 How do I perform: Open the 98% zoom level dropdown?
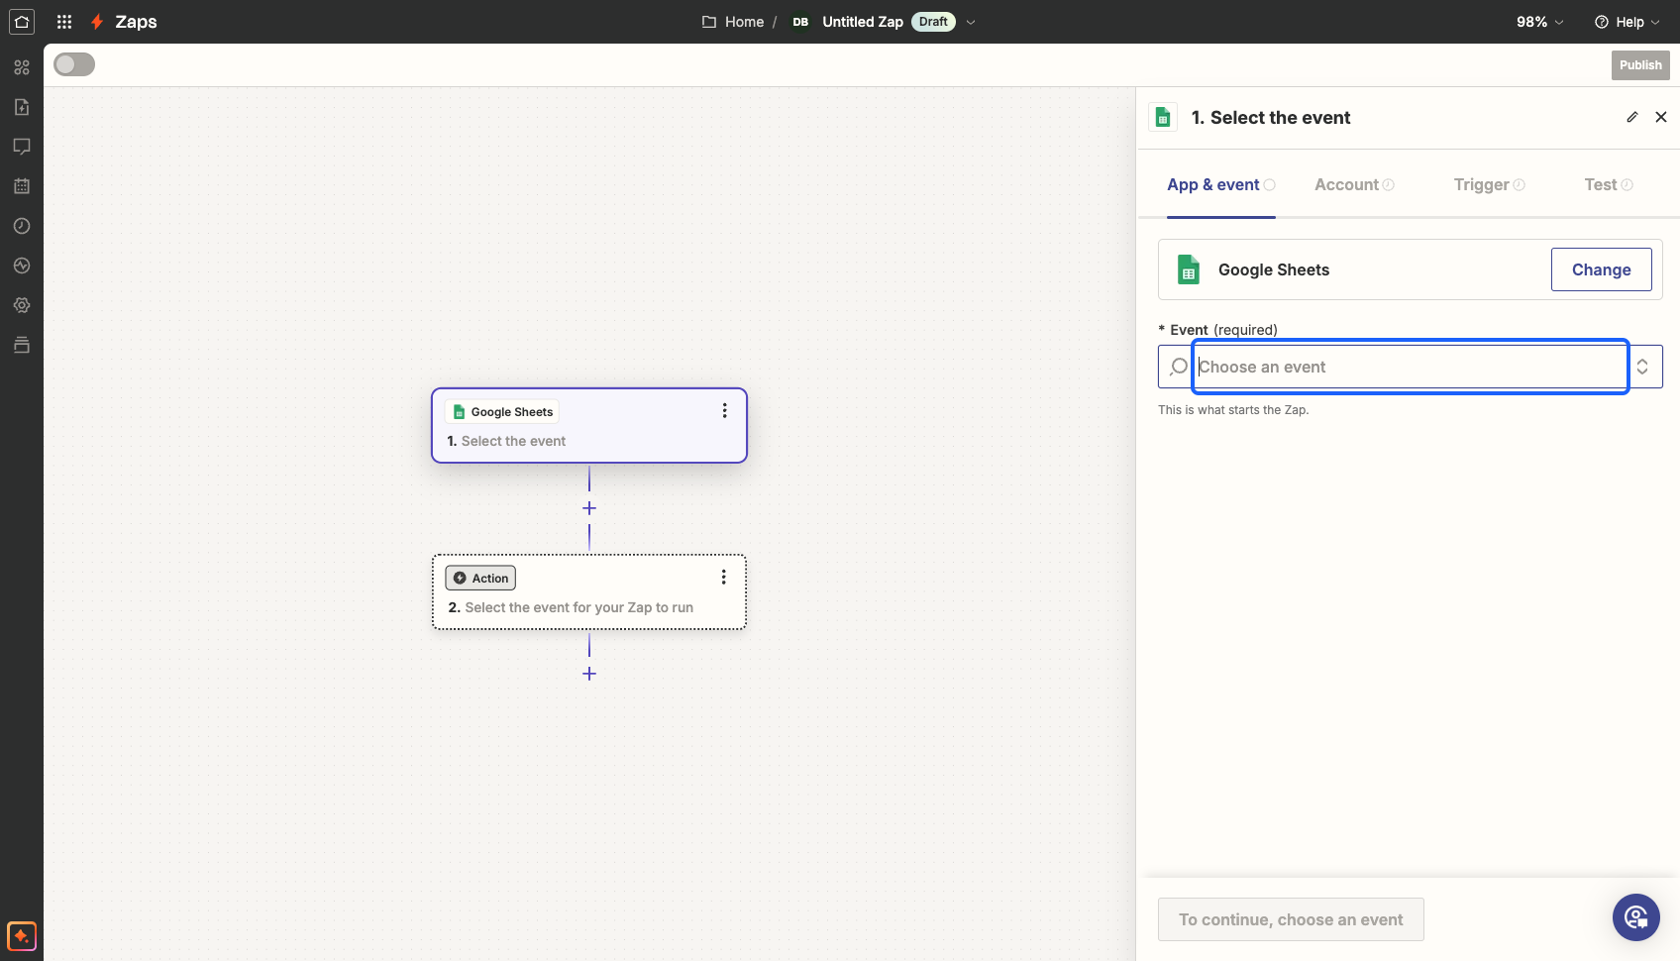tap(1540, 22)
